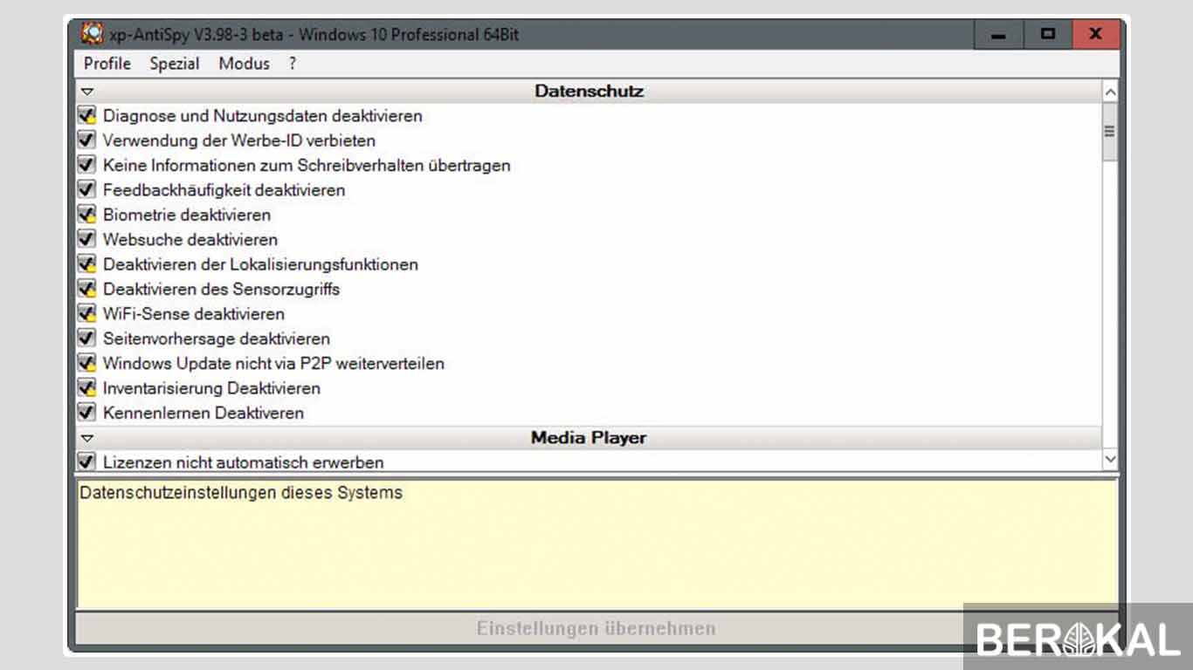The image size is (1193, 670).
Task: Toggle Inventarisierung Deaktivieren
Action: click(x=86, y=387)
